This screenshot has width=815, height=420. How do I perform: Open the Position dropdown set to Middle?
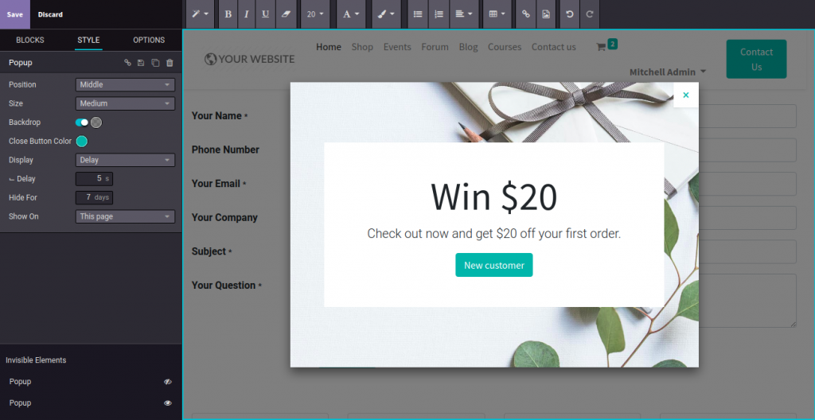click(125, 84)
